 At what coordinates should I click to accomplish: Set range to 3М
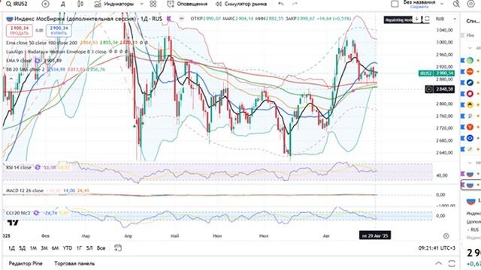coord(44,248)
